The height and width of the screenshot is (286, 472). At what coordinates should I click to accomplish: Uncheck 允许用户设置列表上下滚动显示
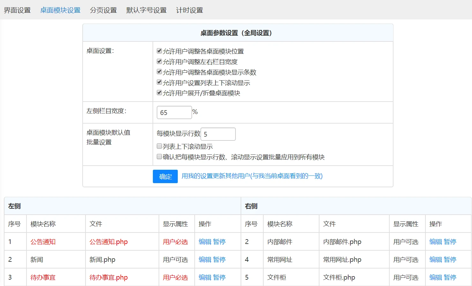159,82
